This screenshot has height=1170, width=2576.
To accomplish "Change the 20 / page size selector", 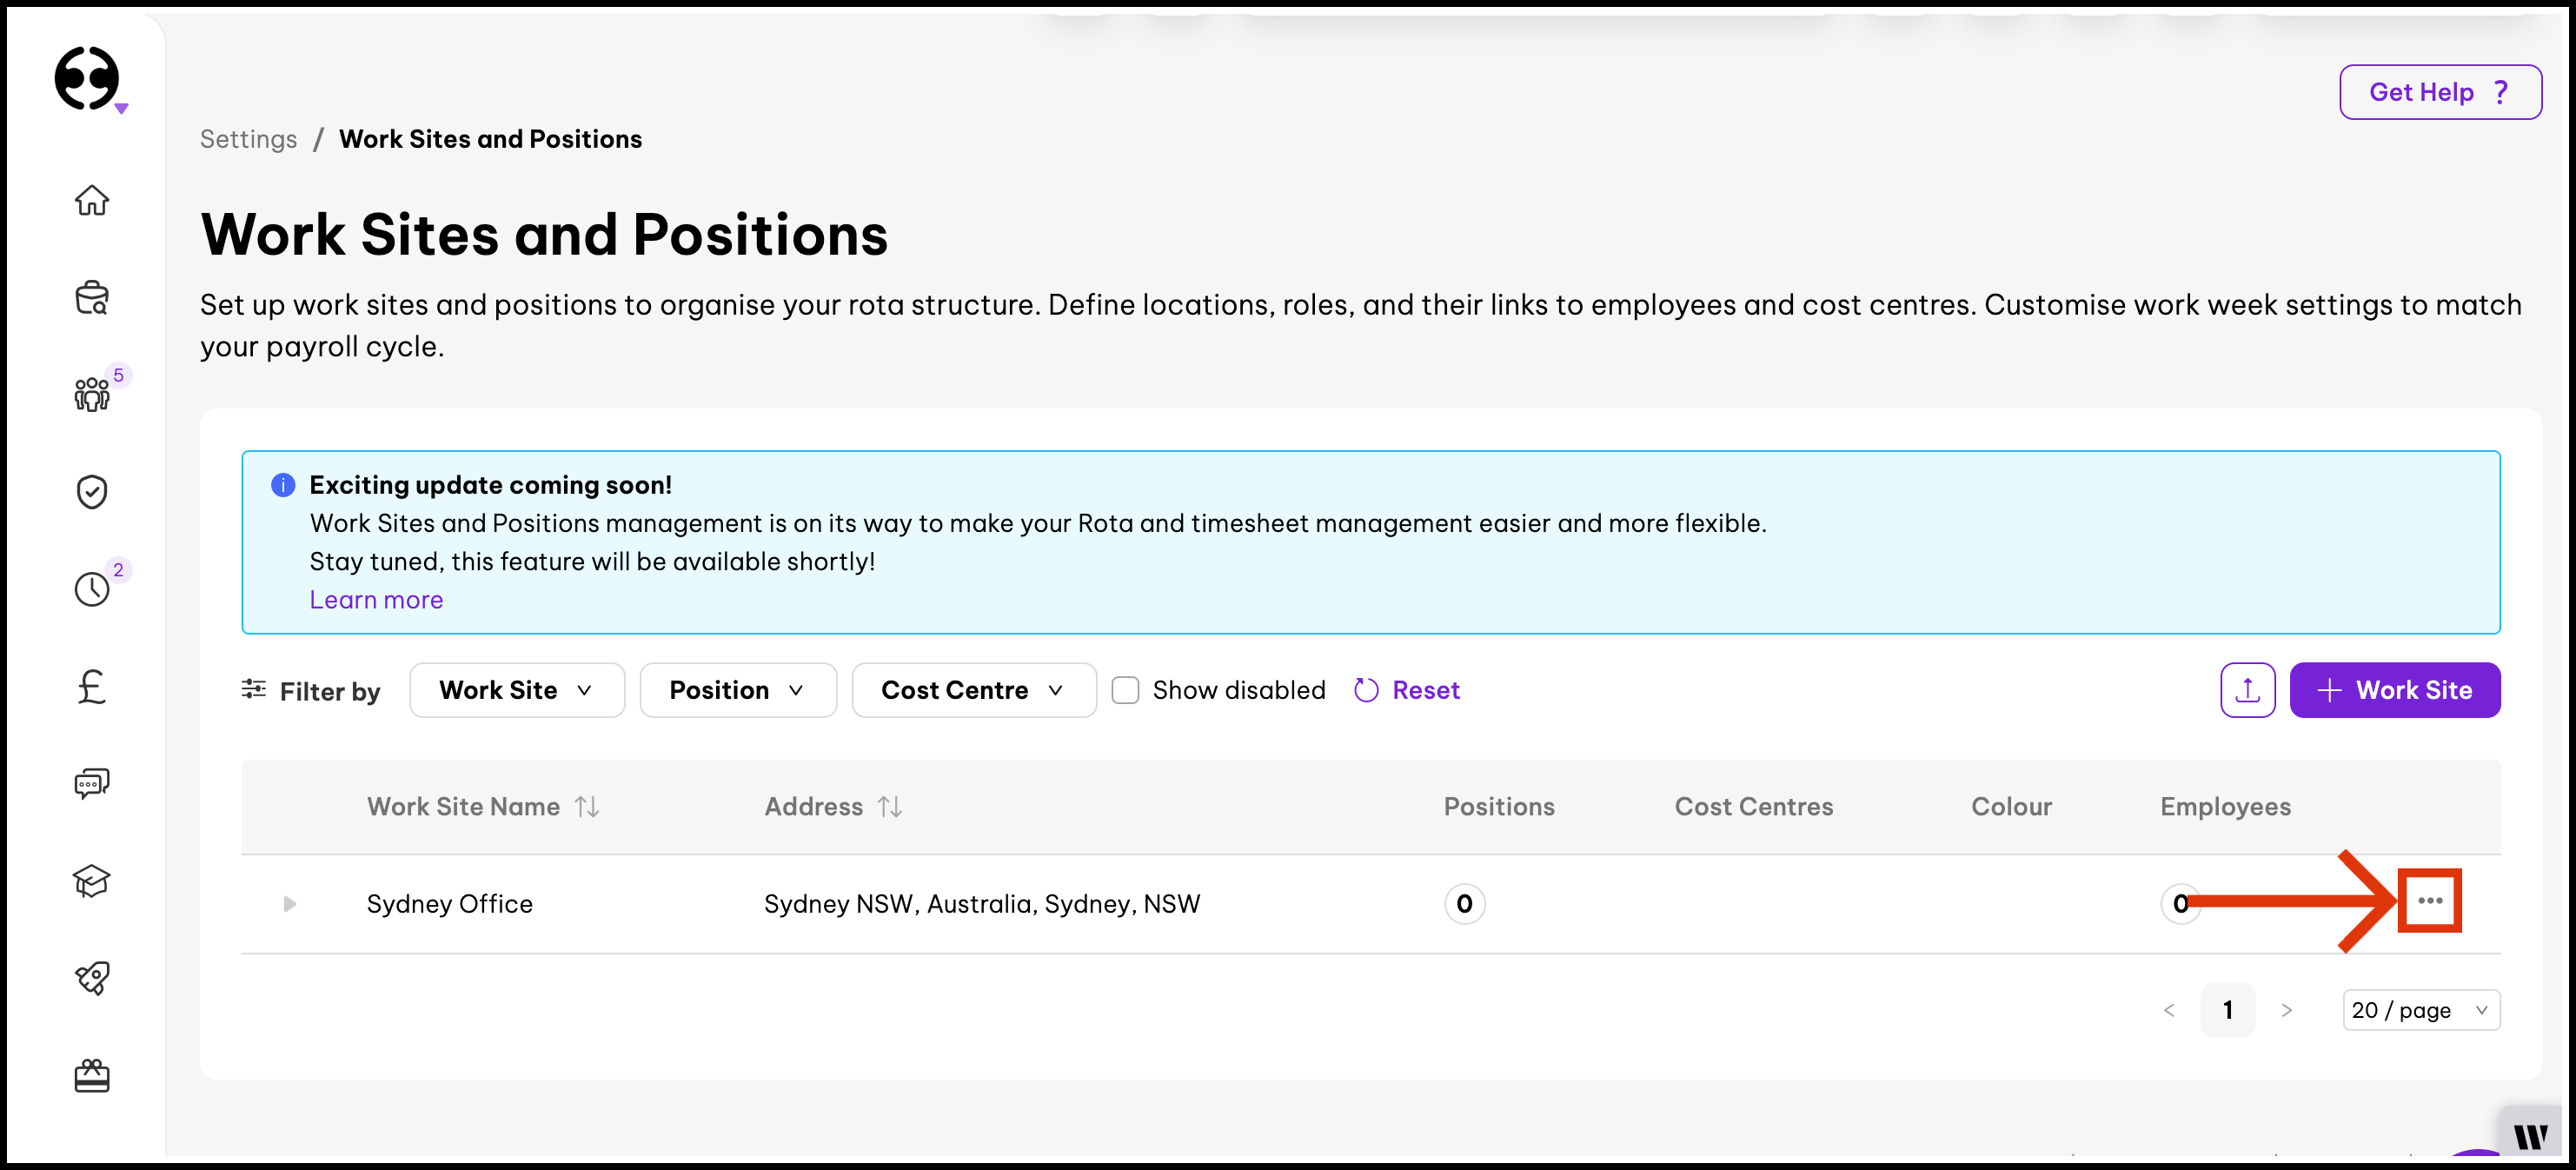I will [x=2420, y=1010].
